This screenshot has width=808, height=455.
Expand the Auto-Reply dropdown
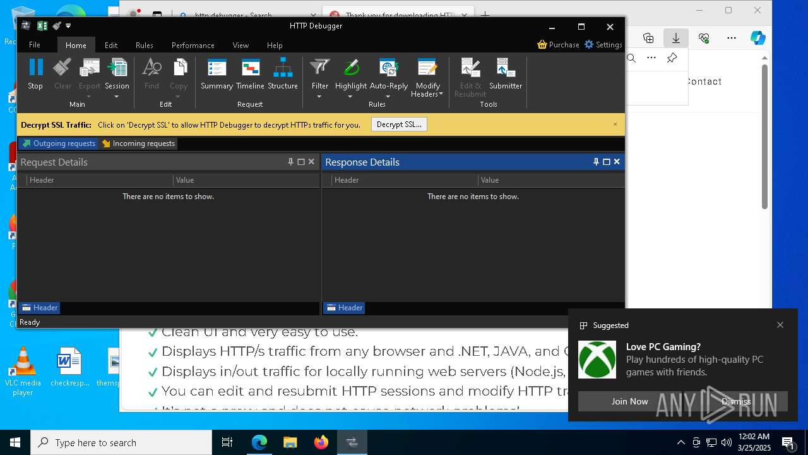(x=388, y=97)
